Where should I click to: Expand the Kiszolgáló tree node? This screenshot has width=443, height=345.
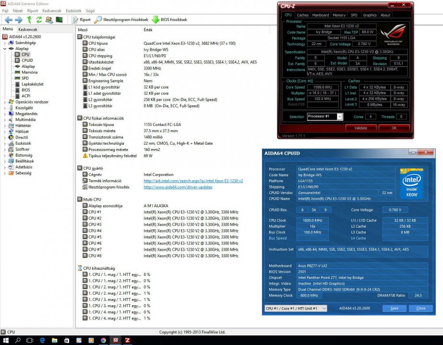click(5, 108)
